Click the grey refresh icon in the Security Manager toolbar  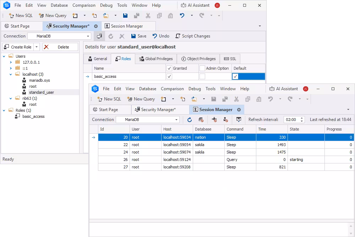pyautogui.click(x=111, y=36)
